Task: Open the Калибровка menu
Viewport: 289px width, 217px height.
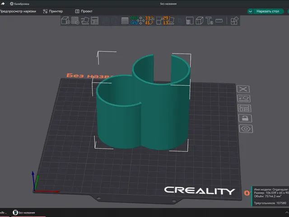Action: click(x=19, y=4)
